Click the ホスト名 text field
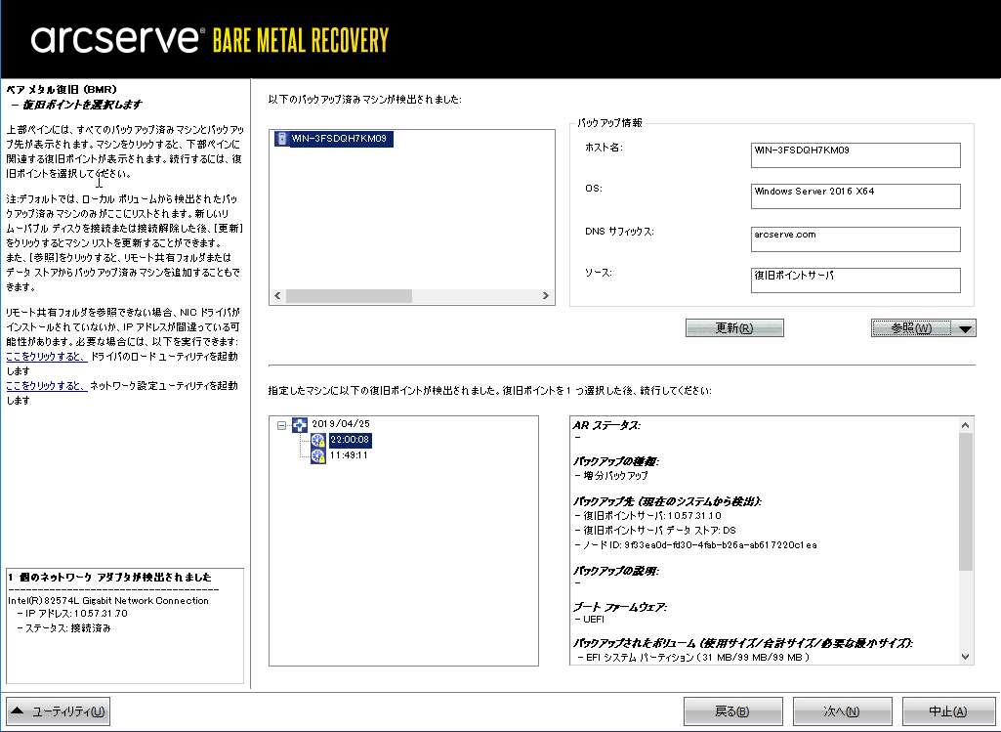 [855, 154]
